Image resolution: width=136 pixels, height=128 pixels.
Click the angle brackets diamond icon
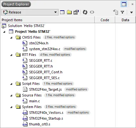click(92, 12)
